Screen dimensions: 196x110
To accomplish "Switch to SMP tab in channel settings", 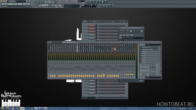I will point(121,35).
